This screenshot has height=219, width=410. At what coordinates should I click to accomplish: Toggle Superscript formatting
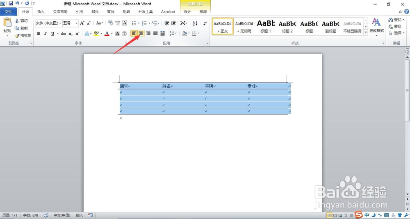77,34
